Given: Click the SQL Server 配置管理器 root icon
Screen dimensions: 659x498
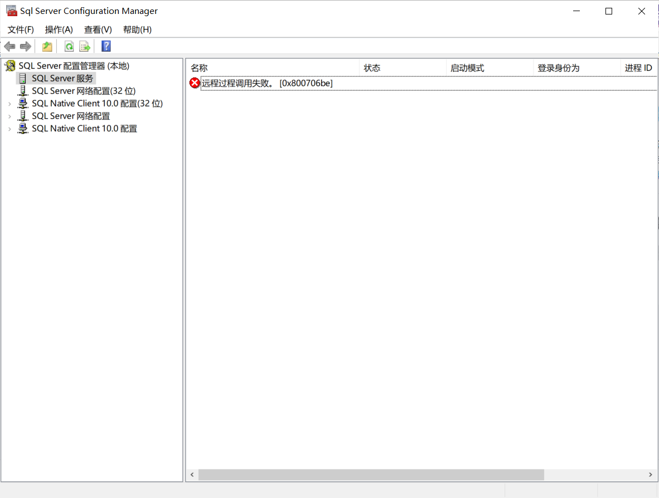Looking at the screenshot, I should (x=10, y=65).
